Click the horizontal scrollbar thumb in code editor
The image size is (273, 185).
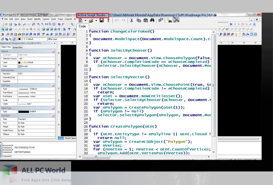click(x=96, y=157)
